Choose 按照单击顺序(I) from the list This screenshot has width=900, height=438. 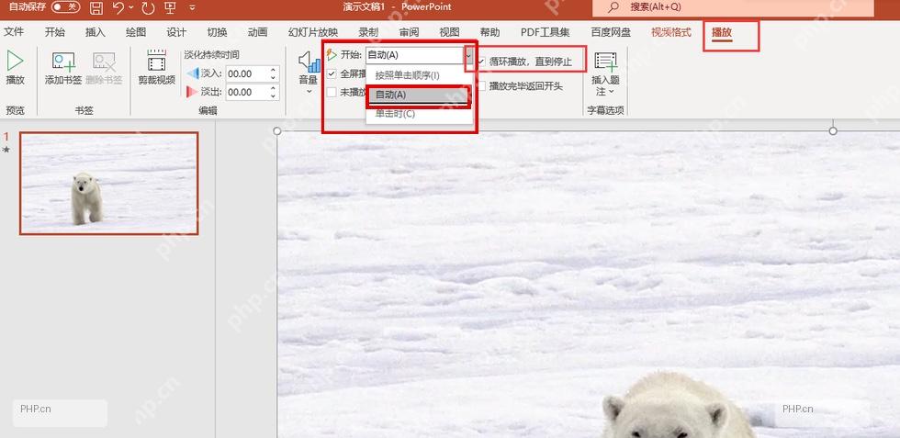pos(419,75)
